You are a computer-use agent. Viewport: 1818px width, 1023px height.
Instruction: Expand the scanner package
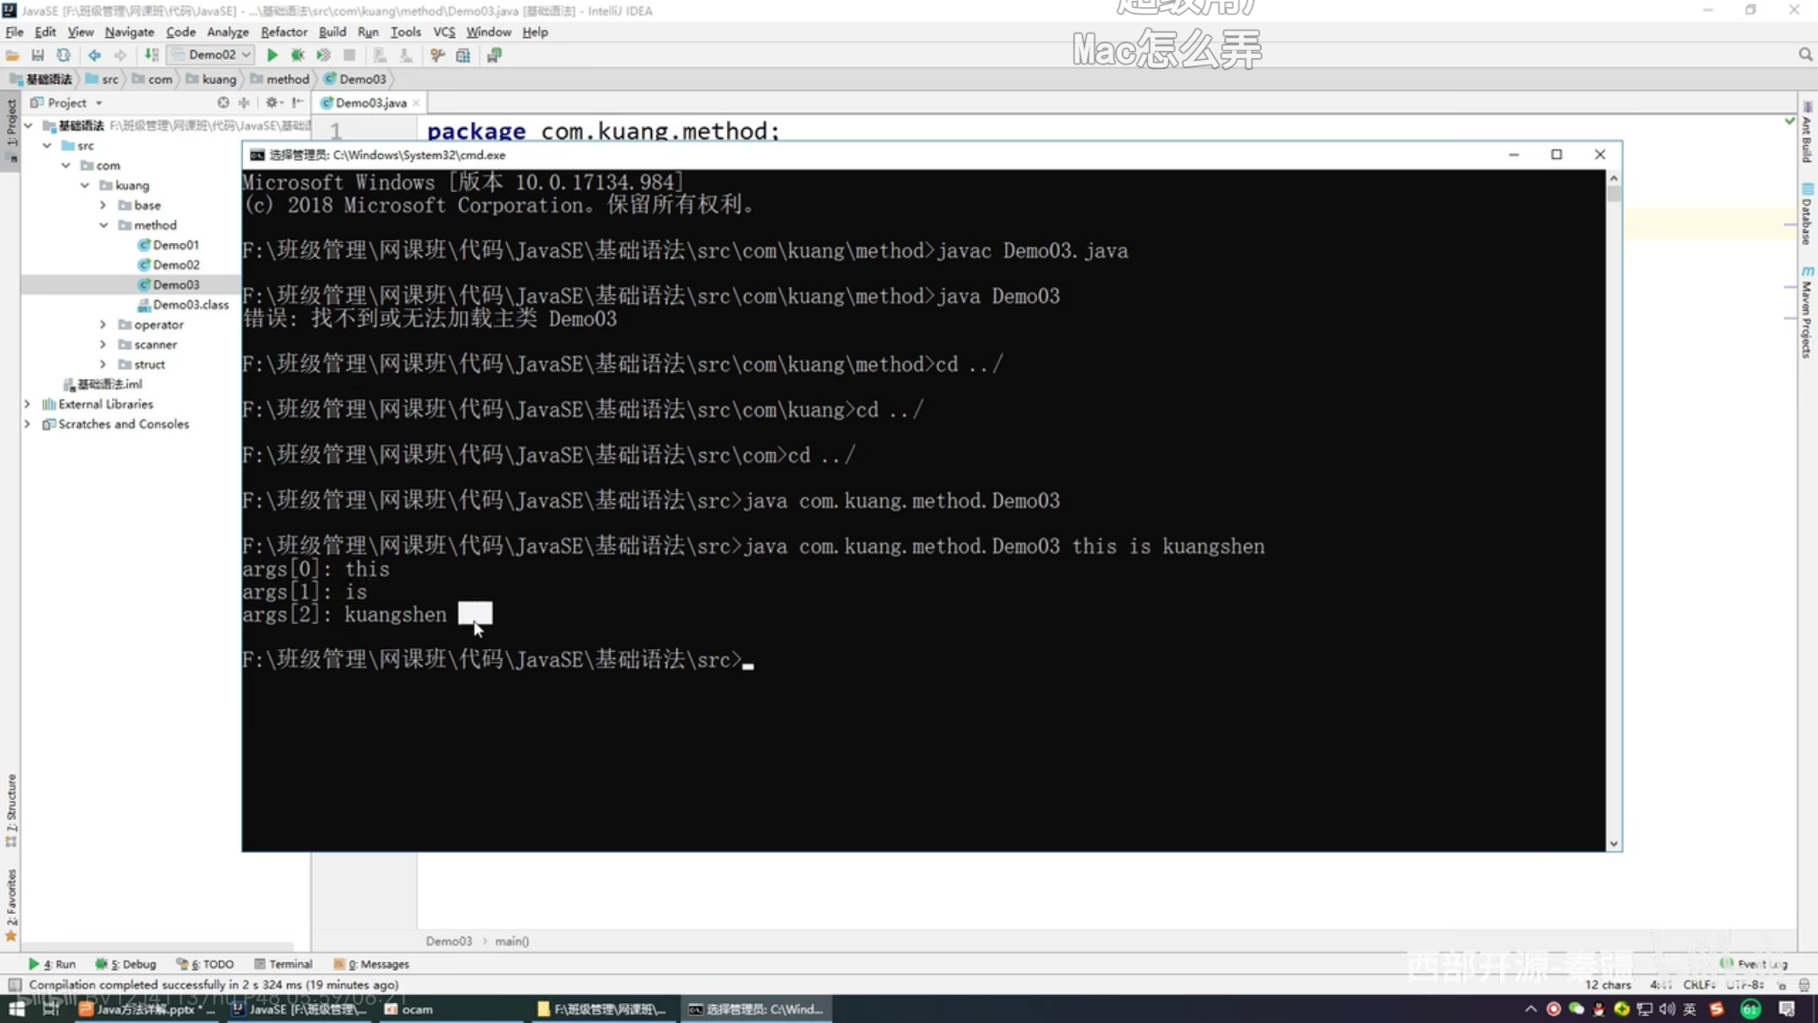coord(103,345)
